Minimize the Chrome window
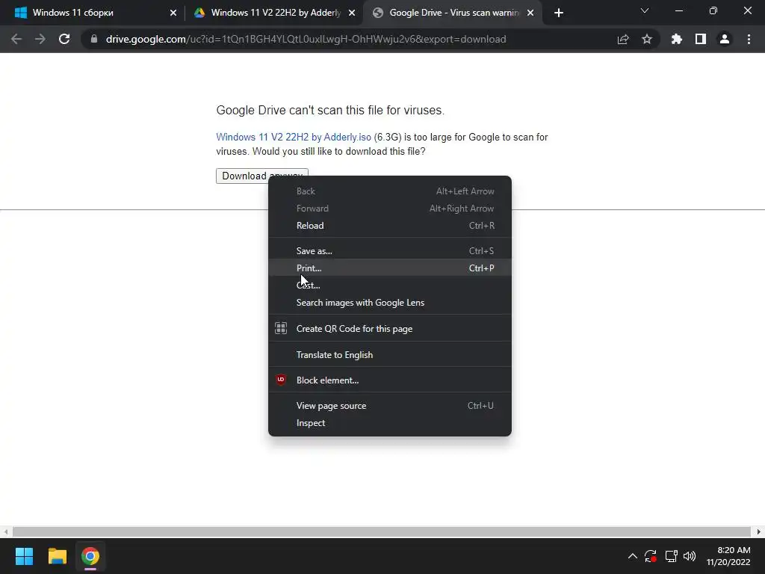The image size is (765, 574). [x=678, y=10]
